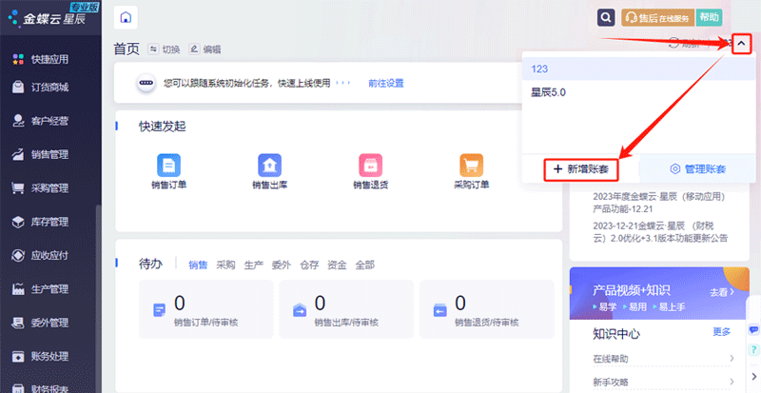Open 售后在线服务 support
This screenshot has height=393, width=761.
point(658,18)
